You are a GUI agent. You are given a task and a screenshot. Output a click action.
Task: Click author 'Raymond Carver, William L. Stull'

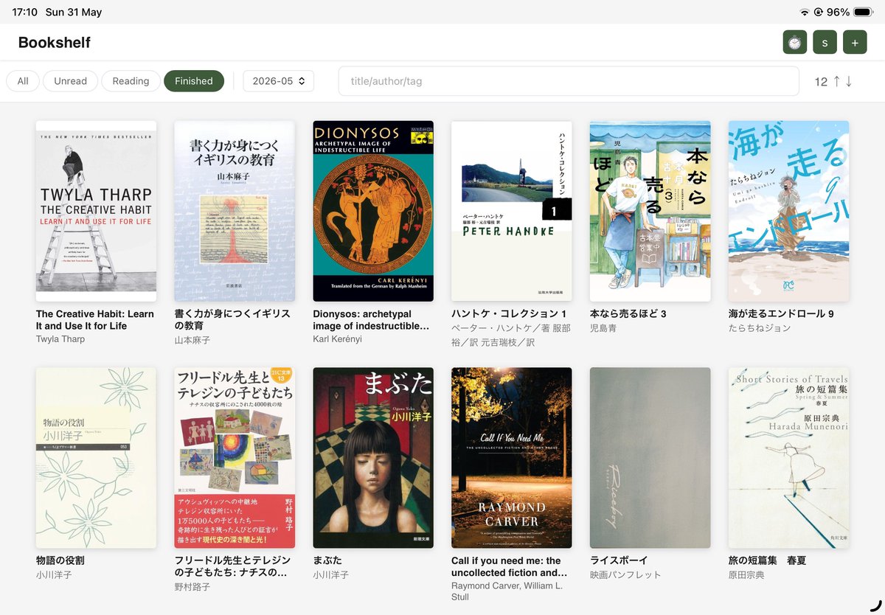[x=508, y=591]
